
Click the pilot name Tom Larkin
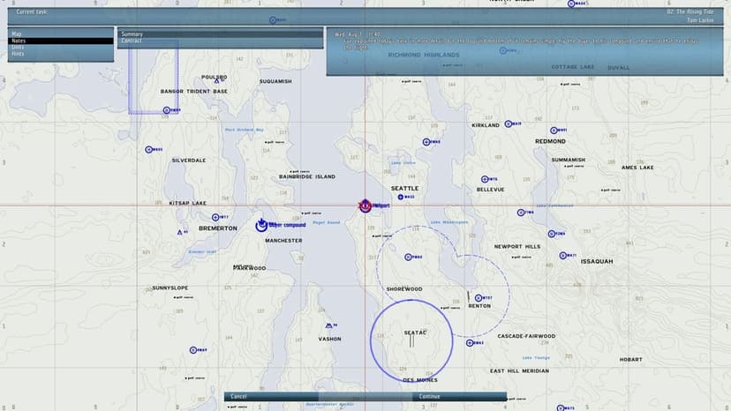(700, 20)
